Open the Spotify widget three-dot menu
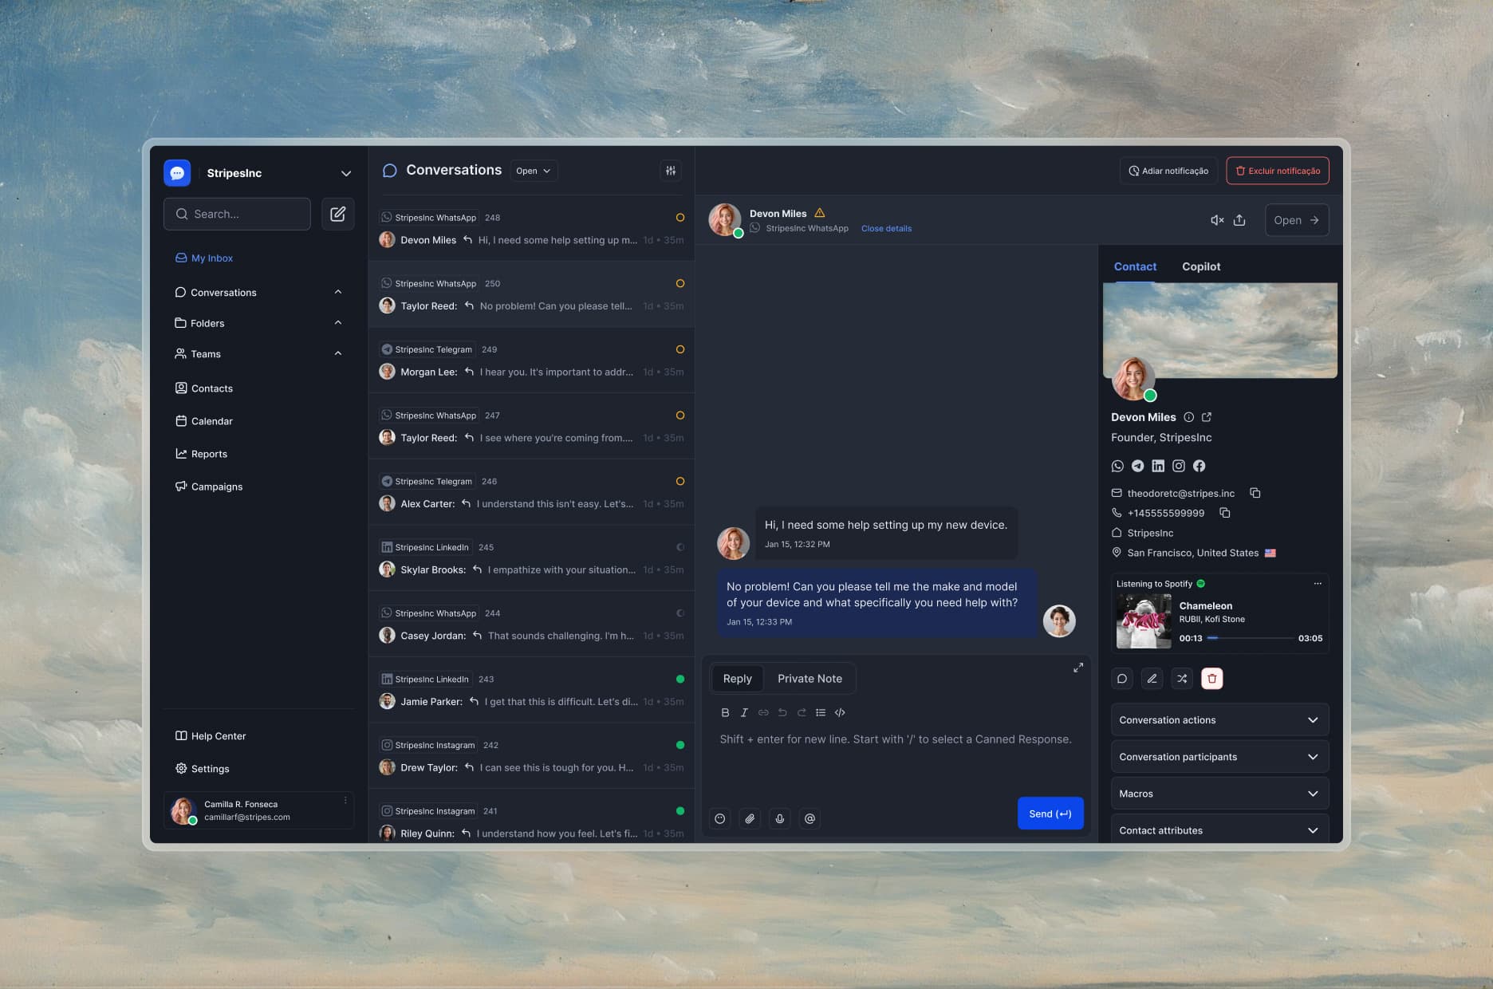The height and width of the screenshot is (989, 1493). point(1318,584)
